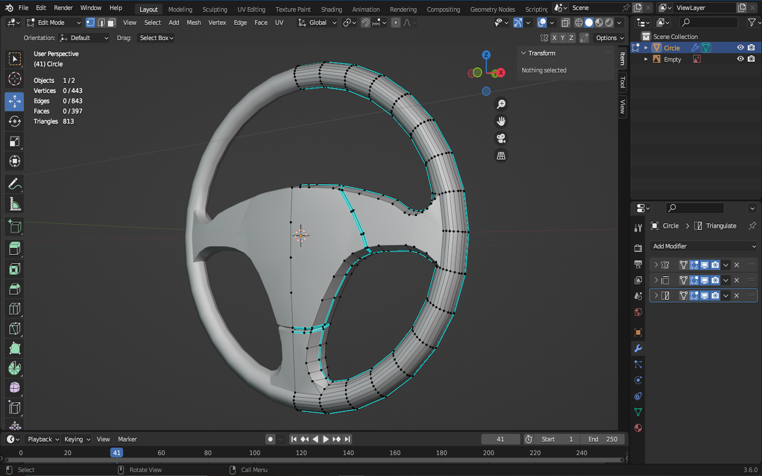Select the Rotate tool in left toolbar
762x476 pixels.
(x=14, y=121)
